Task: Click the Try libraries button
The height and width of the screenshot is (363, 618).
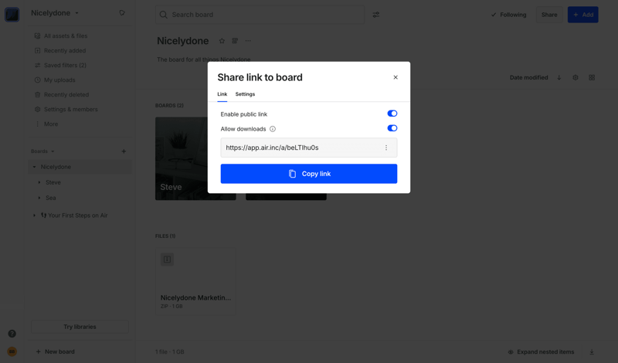Action: tap(80, 327)
